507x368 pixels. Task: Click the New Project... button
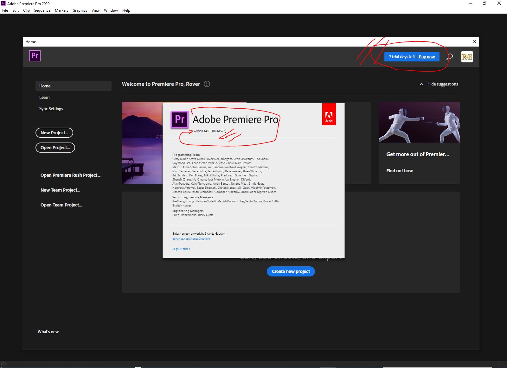[54, 133]
